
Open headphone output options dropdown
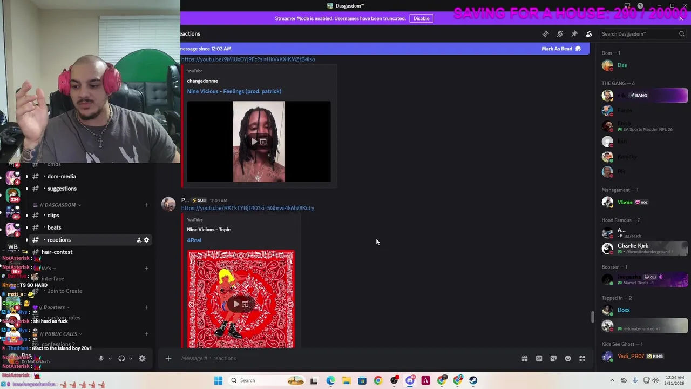pos(131,358)
